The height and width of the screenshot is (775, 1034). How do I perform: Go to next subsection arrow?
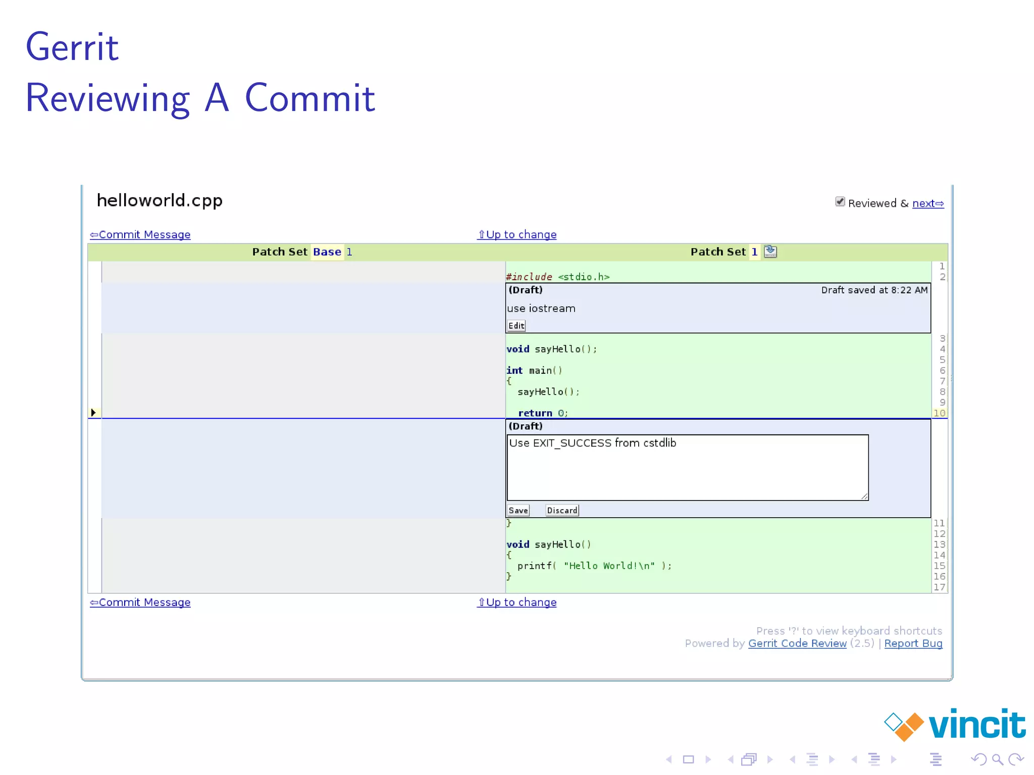click(832, 759)
